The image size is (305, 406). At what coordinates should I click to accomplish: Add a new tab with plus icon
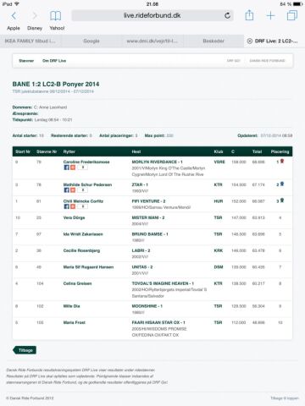[270, 15]
